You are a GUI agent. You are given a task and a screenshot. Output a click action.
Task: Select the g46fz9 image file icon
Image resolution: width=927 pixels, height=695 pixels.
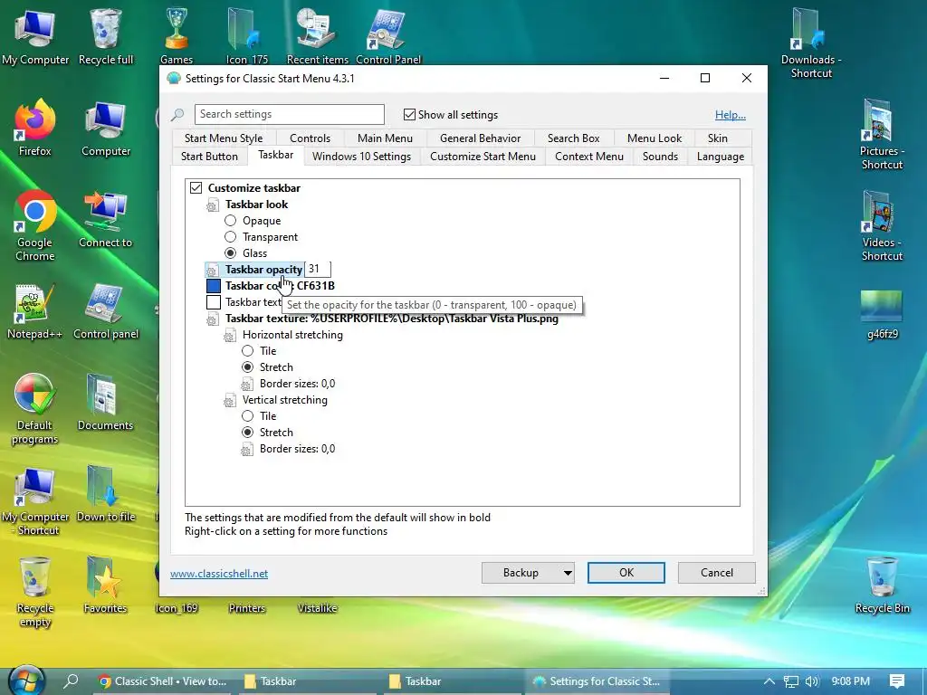tap(882, 314)
